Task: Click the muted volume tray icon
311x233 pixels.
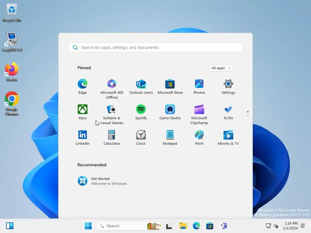Action: (x=276, y=226)
